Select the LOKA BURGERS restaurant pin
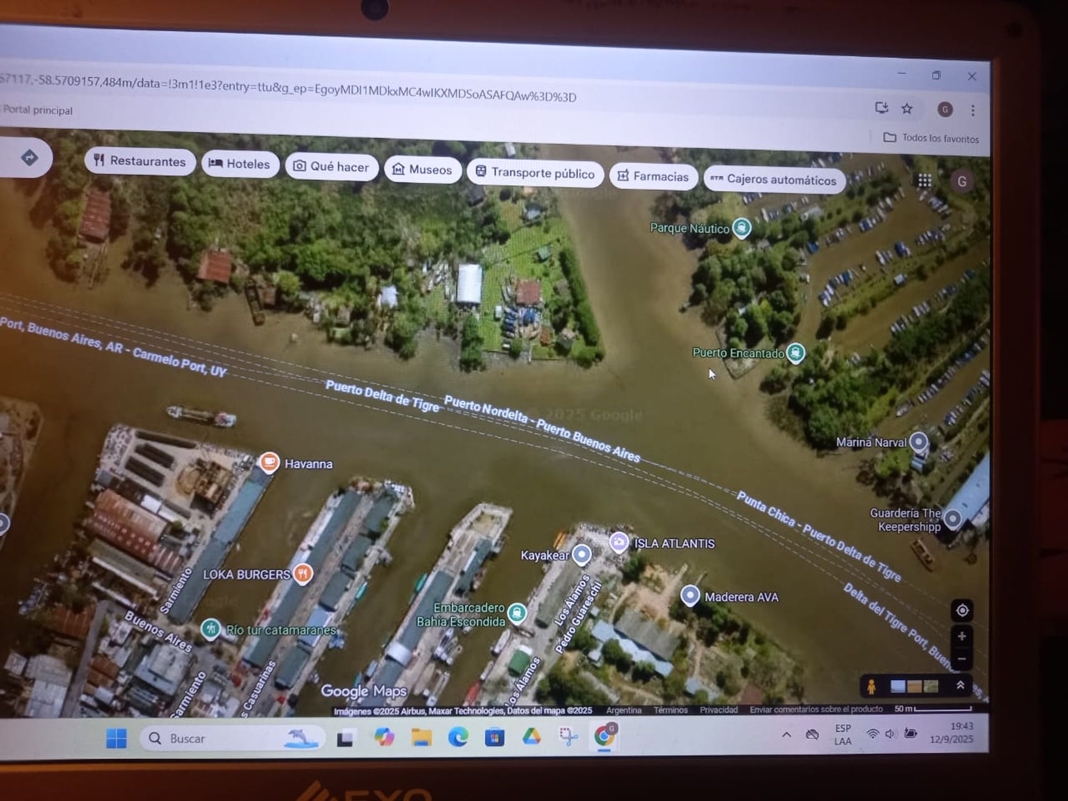 tap(303, 573)
